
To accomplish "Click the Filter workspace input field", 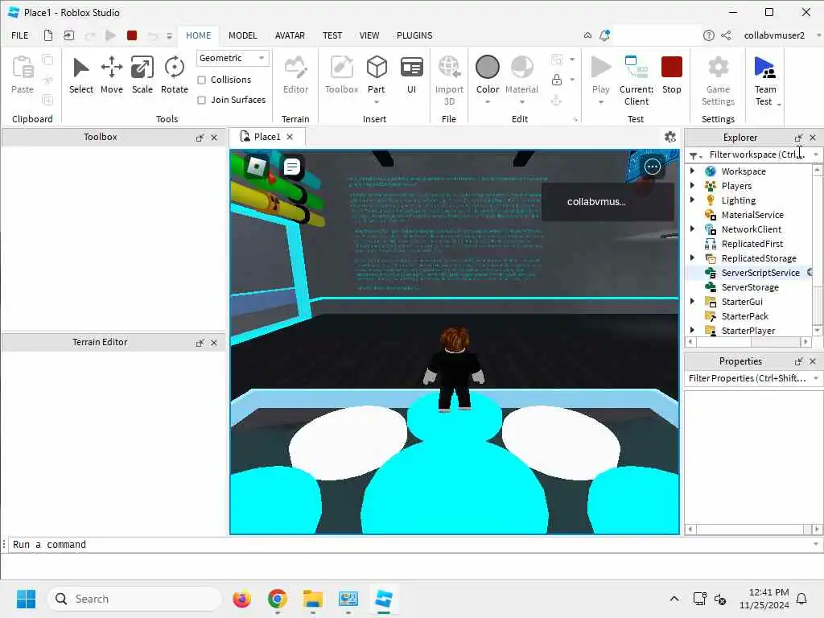I will pyautogui.click(x=757, y=154).
